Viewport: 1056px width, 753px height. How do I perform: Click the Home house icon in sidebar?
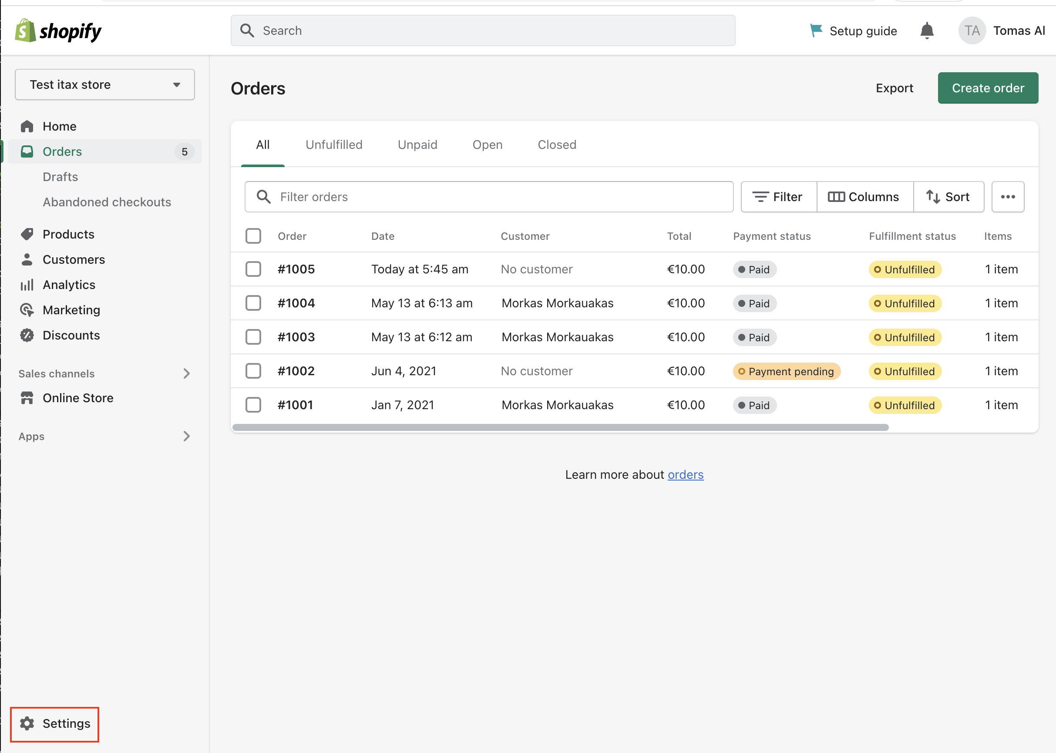pyautogui.click(x=27, y=126)
